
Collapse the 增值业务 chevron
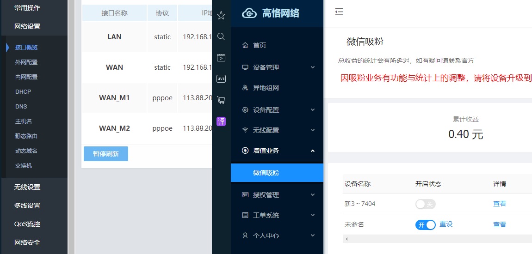(312, 151)
